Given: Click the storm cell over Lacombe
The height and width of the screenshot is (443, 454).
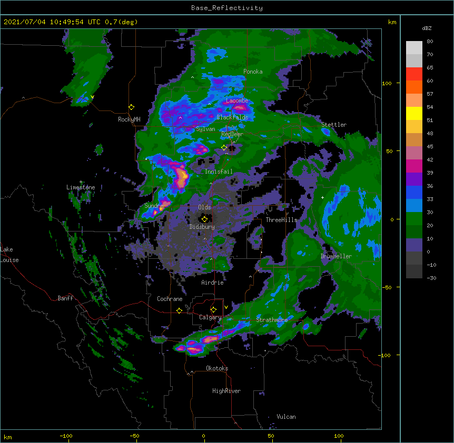Looking at the screenshot, I should [240, 108].
